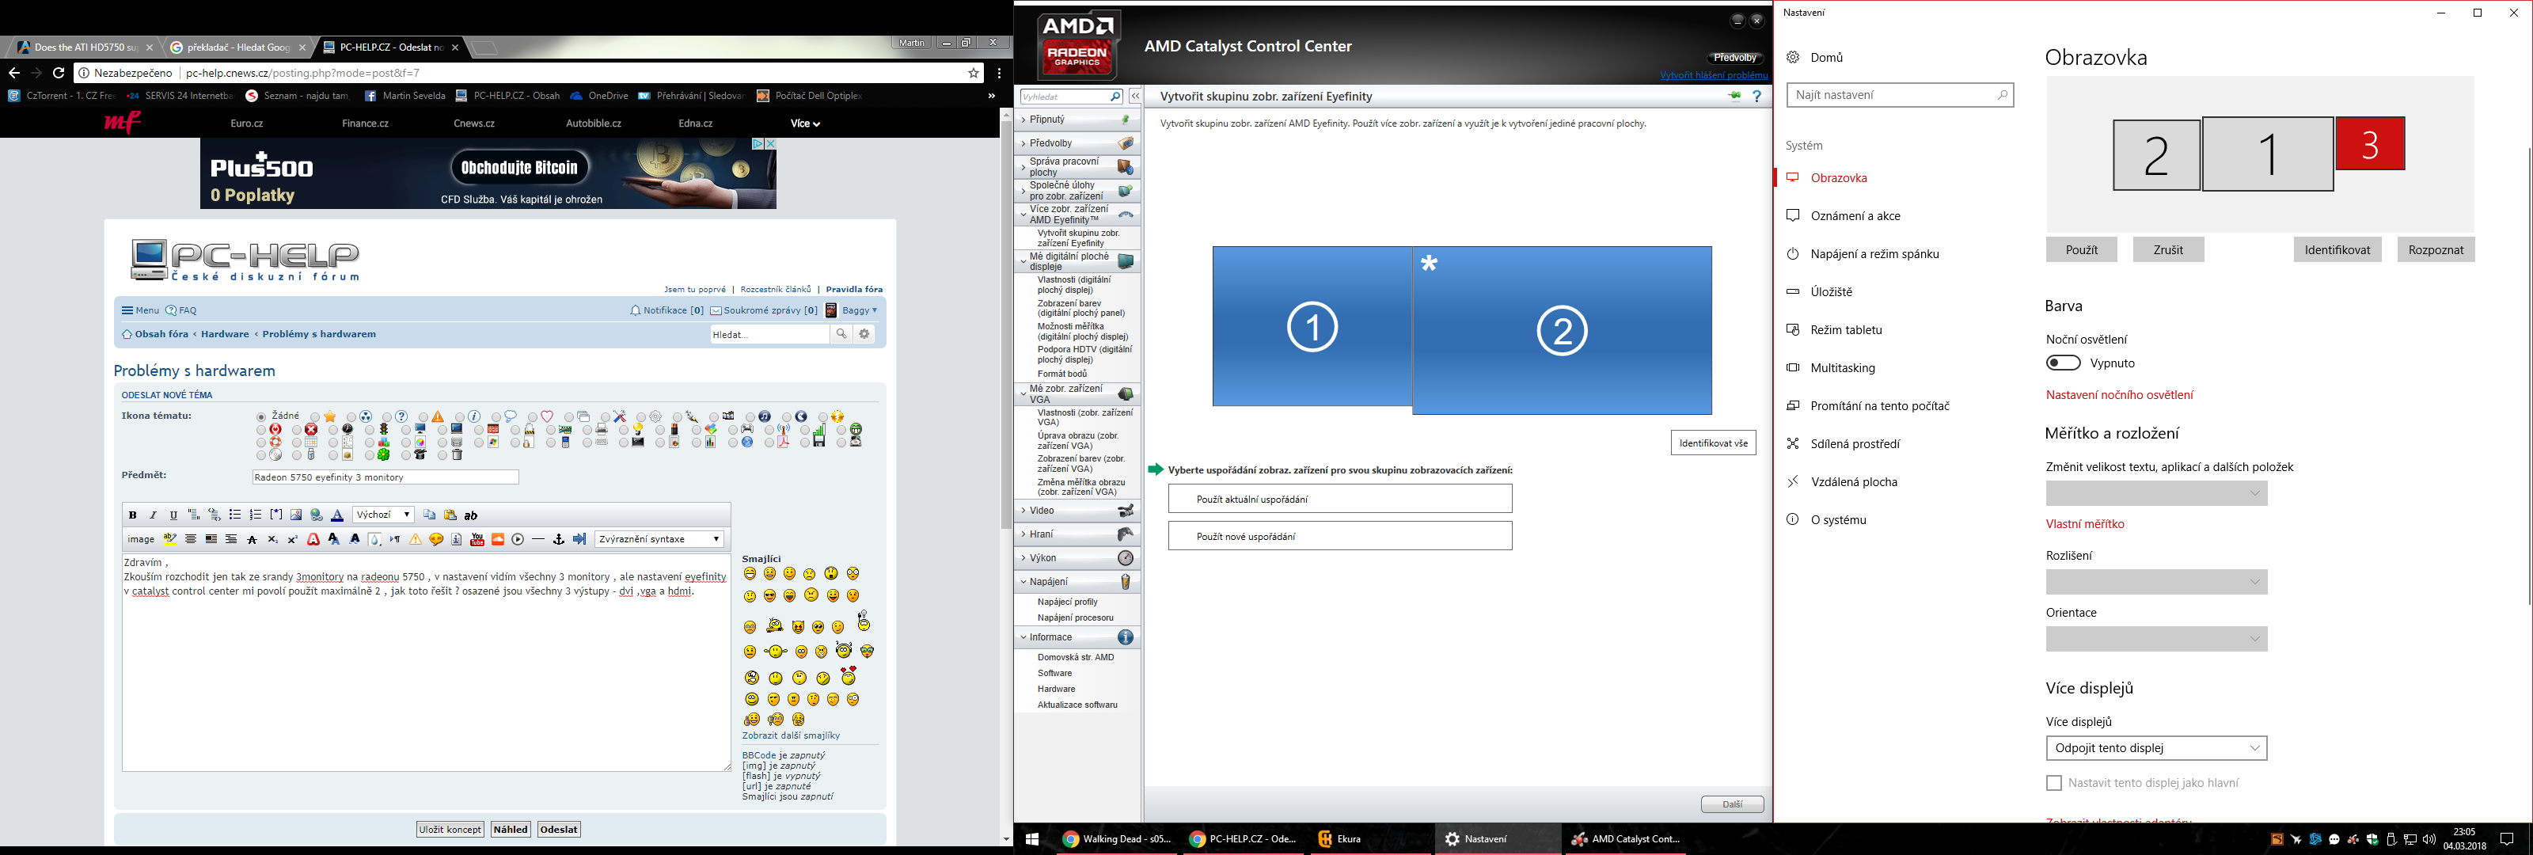Click the Předmět subject input field

[385, 477]
